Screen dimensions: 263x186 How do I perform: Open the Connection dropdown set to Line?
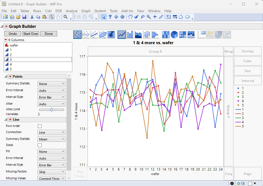[x=51, y=133]
